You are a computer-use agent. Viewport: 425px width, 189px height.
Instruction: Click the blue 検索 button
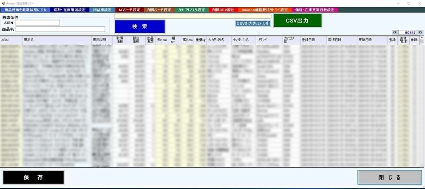tap(139, 26)
